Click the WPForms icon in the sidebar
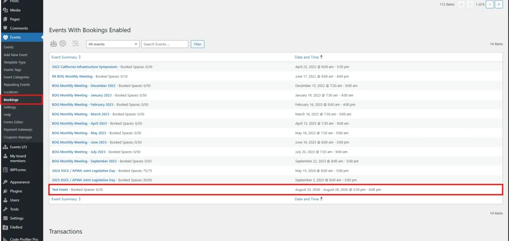Viewport: 509px width, 241px height. pyautogui.click(x=5, y=170)
